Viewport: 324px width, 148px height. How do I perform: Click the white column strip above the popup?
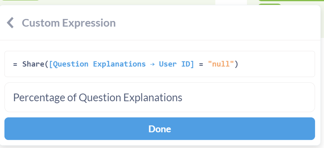pos(231,2)
